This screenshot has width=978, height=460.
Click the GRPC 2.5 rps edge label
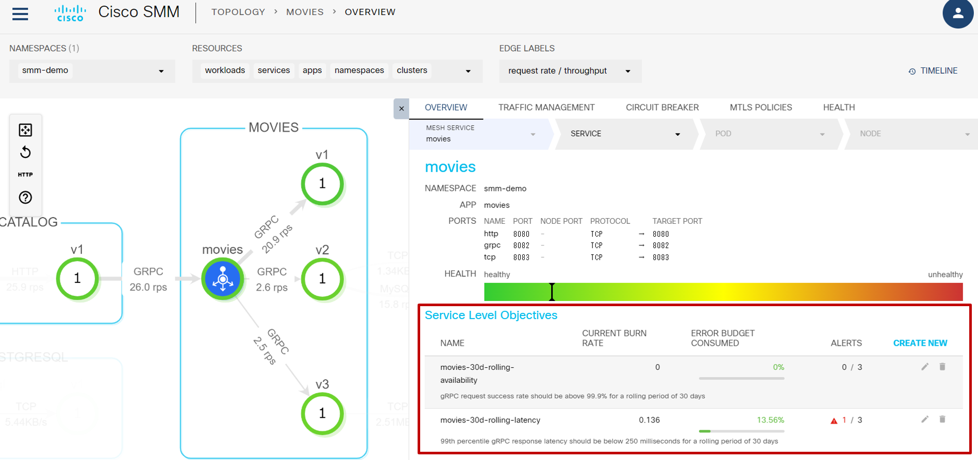[x=272, y=346]
